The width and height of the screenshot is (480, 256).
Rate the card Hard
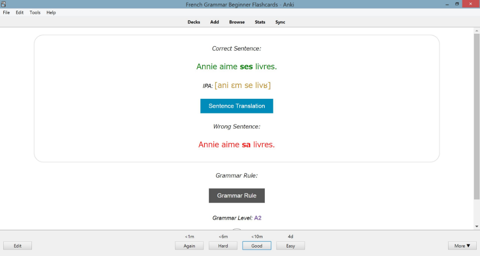[x=223, y=246]
